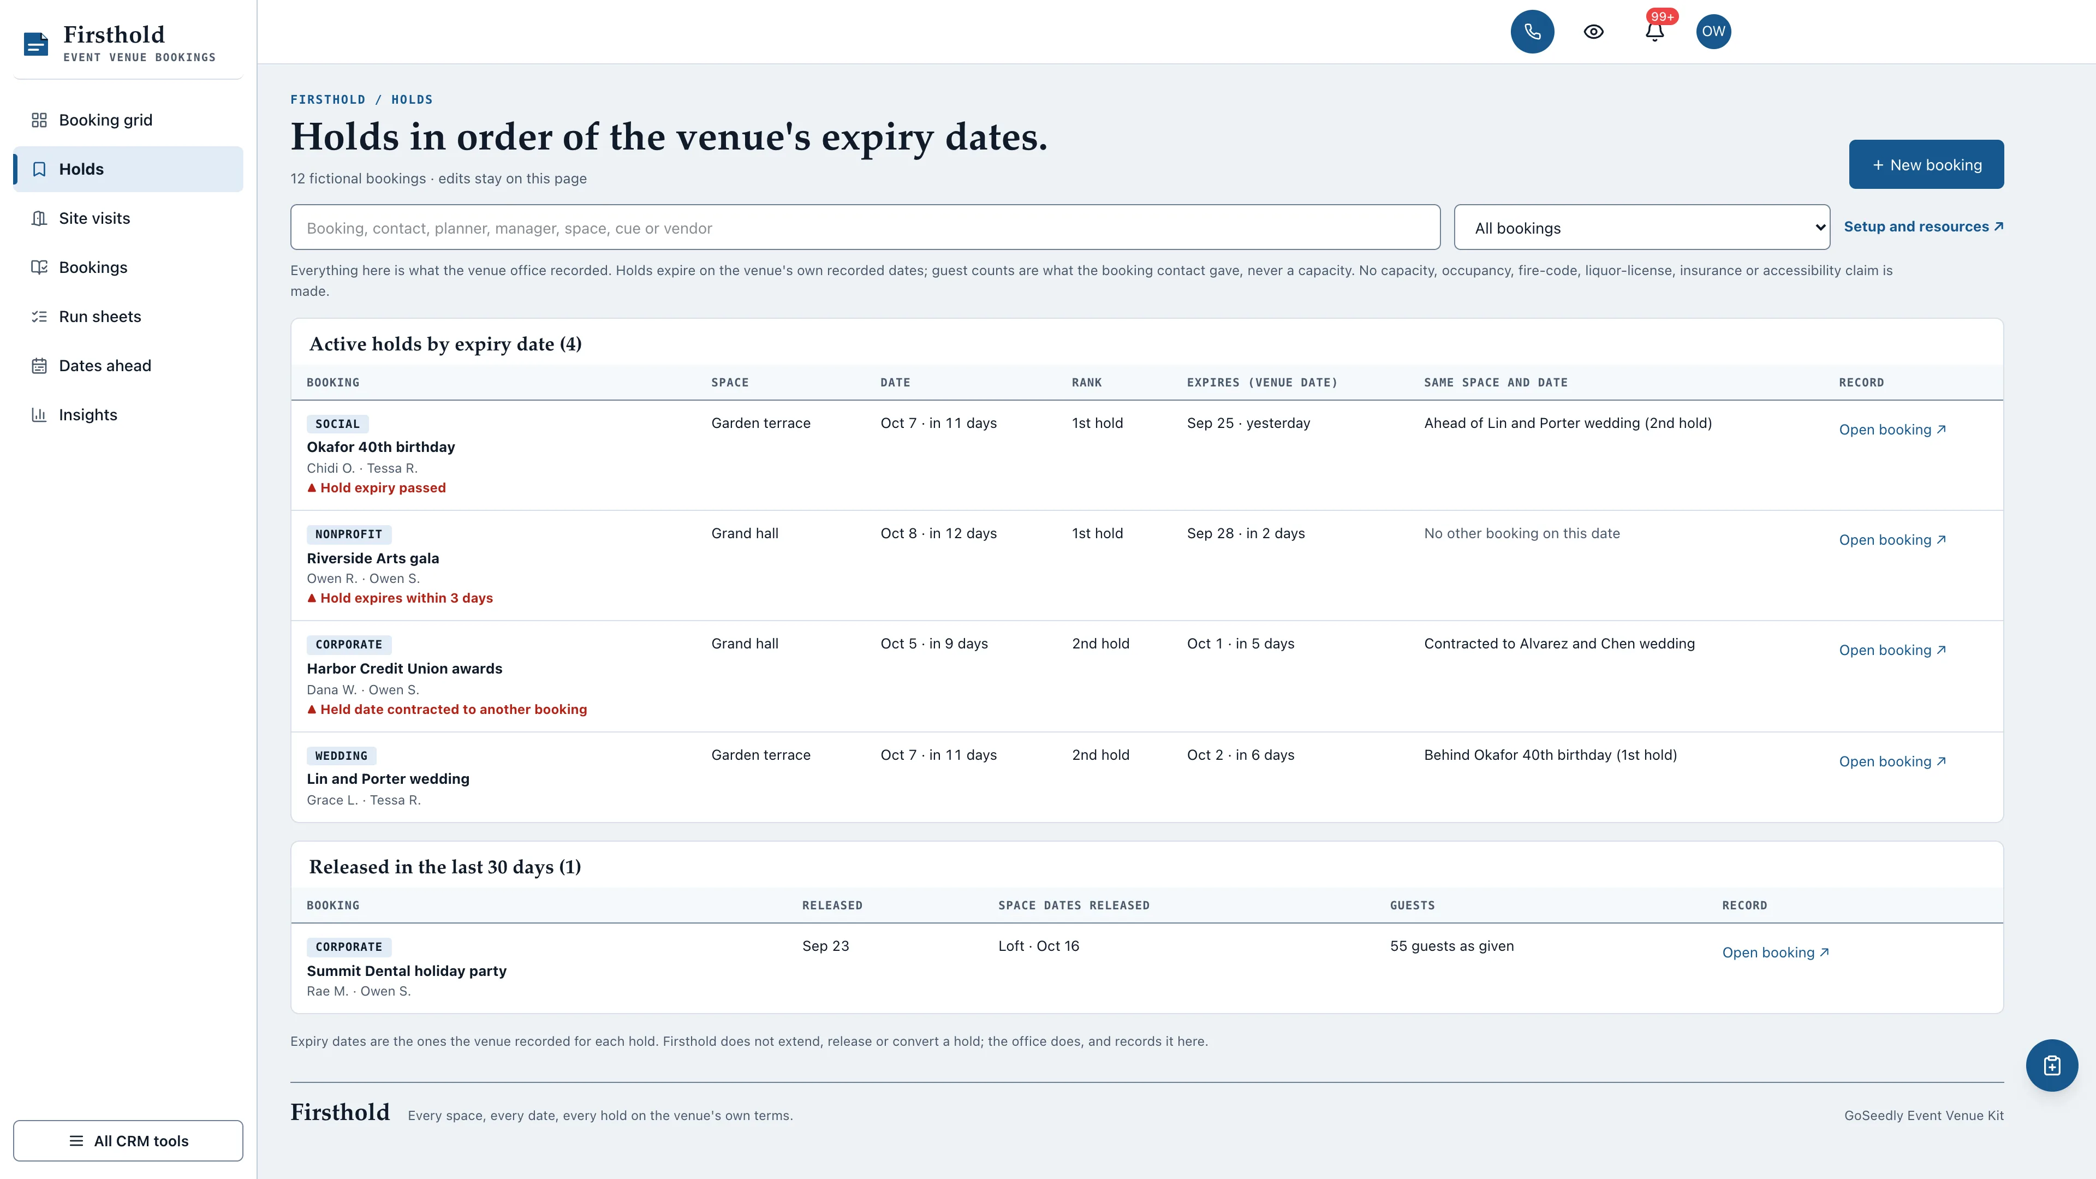
Task: Open Dates ahead page
Action: click(x=128, y=366)
